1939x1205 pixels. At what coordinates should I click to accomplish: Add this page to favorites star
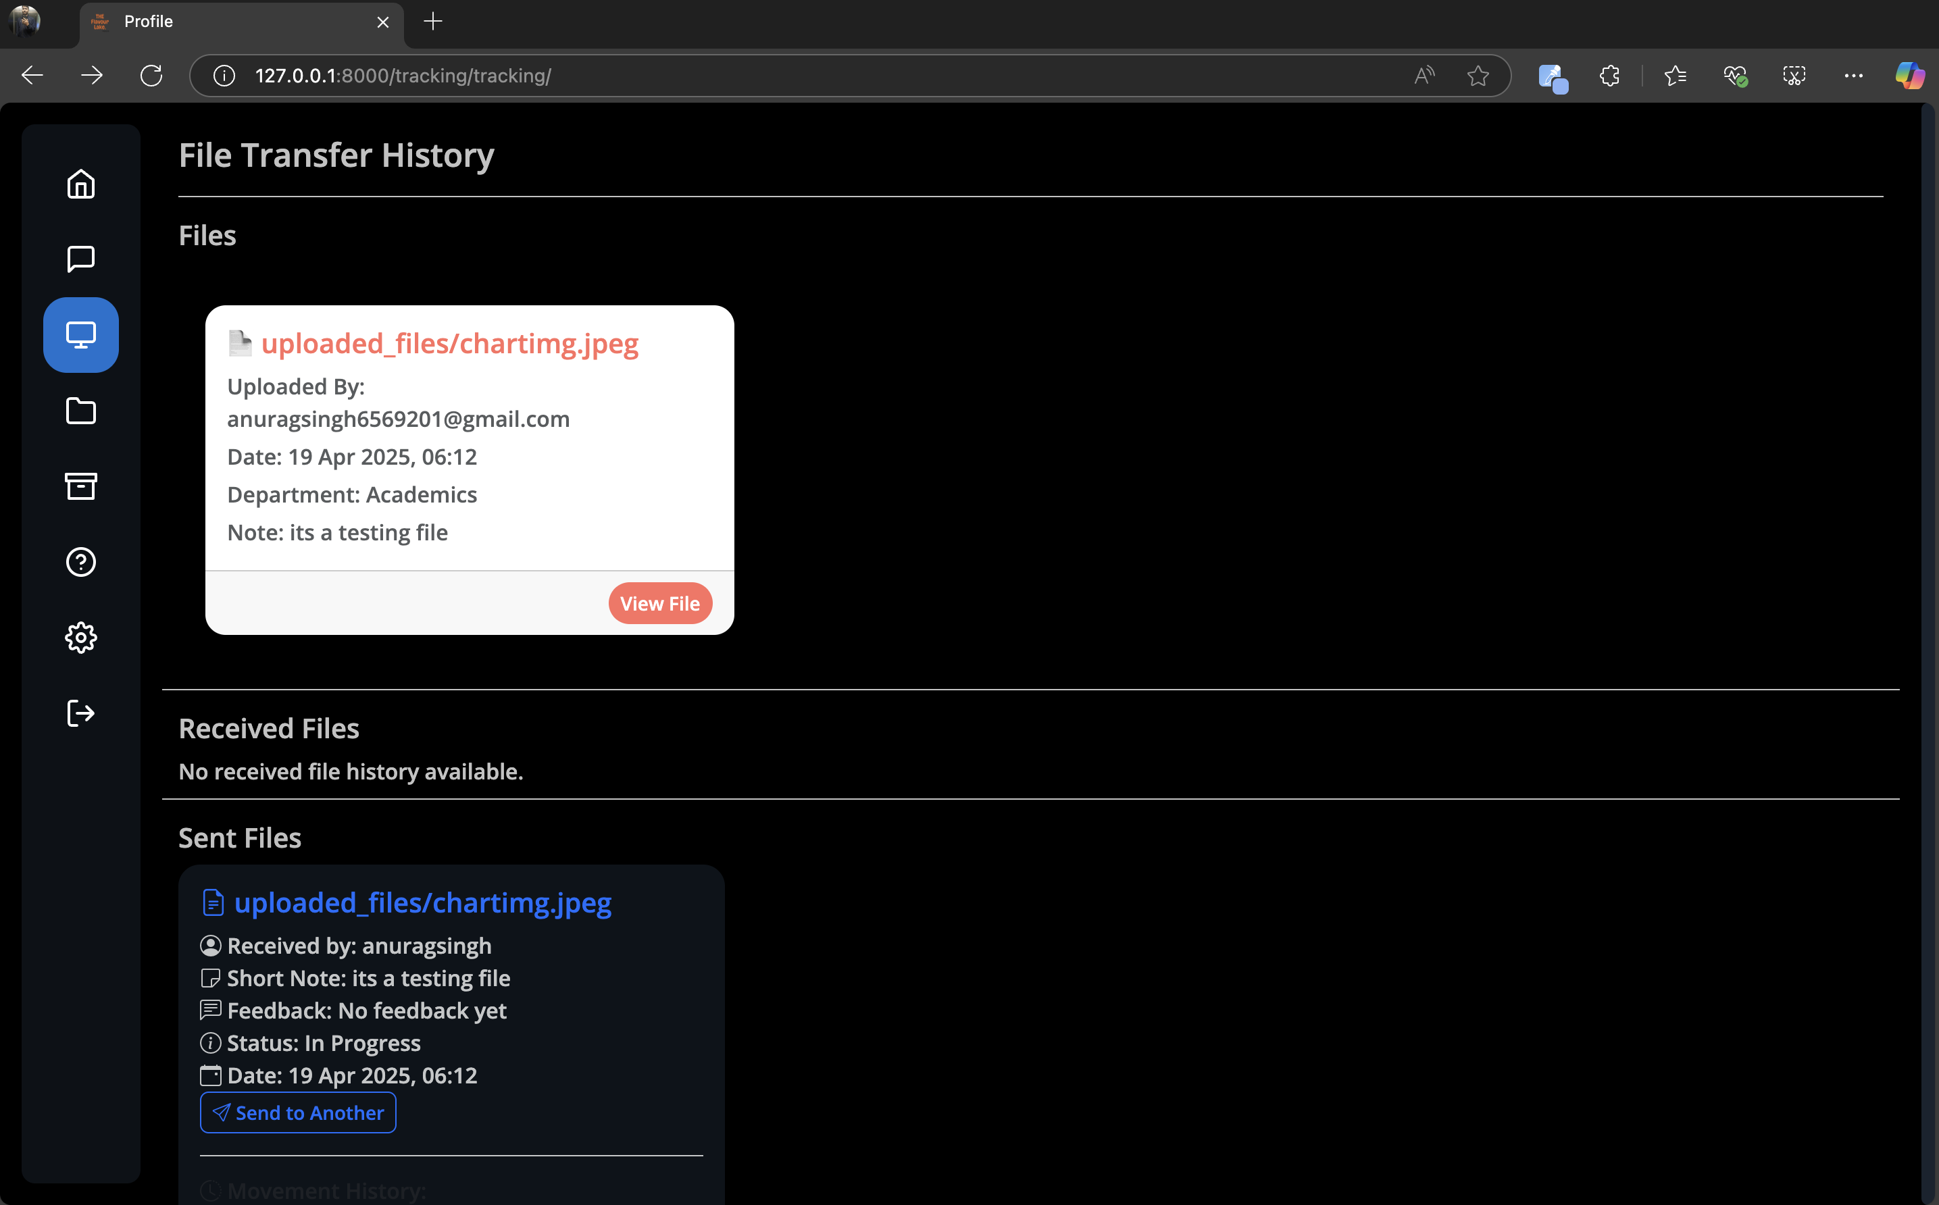click(x=1478, y=76)
